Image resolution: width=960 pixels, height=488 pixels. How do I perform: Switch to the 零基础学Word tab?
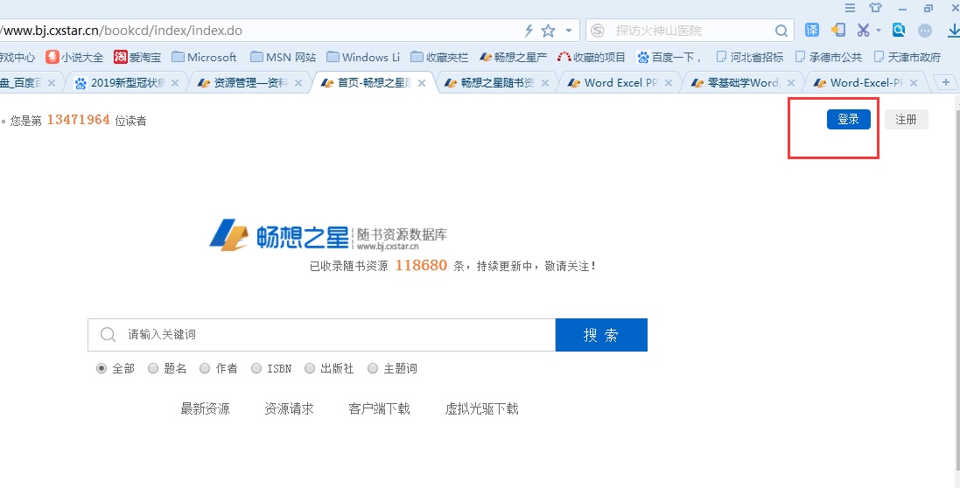pos(742,82)
